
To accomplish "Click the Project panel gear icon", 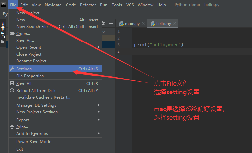I will (103, 24).
